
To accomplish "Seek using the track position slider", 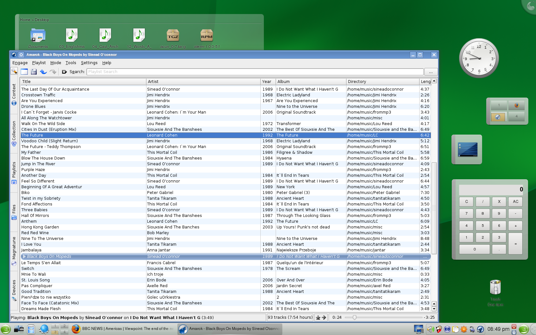I will click(x=383, y=317).
